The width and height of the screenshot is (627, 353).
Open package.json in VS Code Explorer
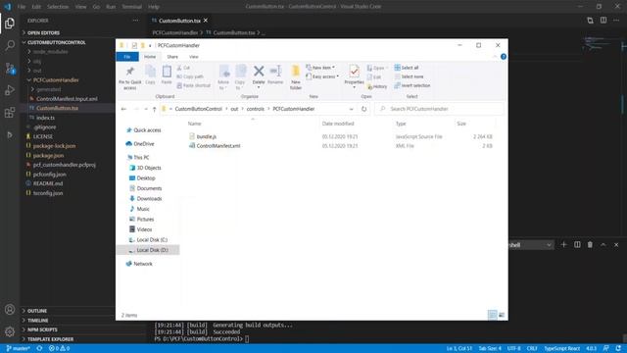(x=48, y=156)
